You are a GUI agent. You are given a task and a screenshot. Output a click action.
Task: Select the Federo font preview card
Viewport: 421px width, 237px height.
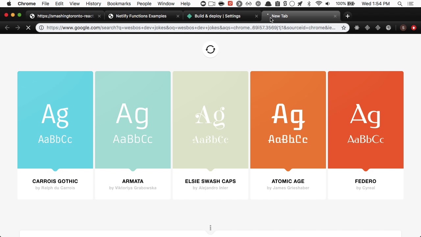point(366,120)
